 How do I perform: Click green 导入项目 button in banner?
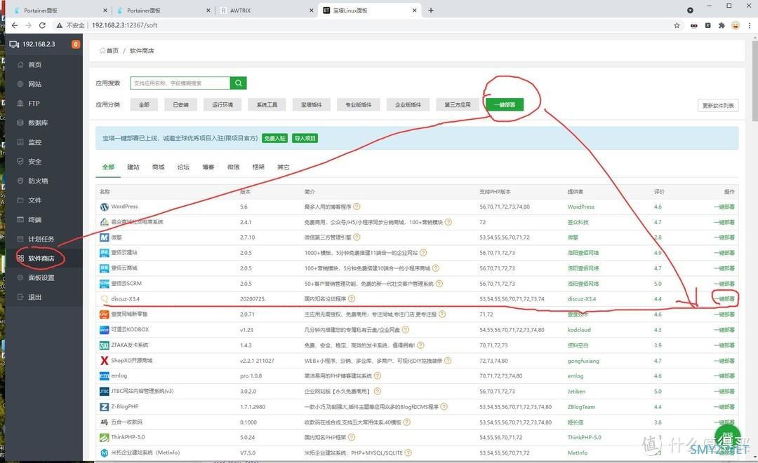[305, 139]
